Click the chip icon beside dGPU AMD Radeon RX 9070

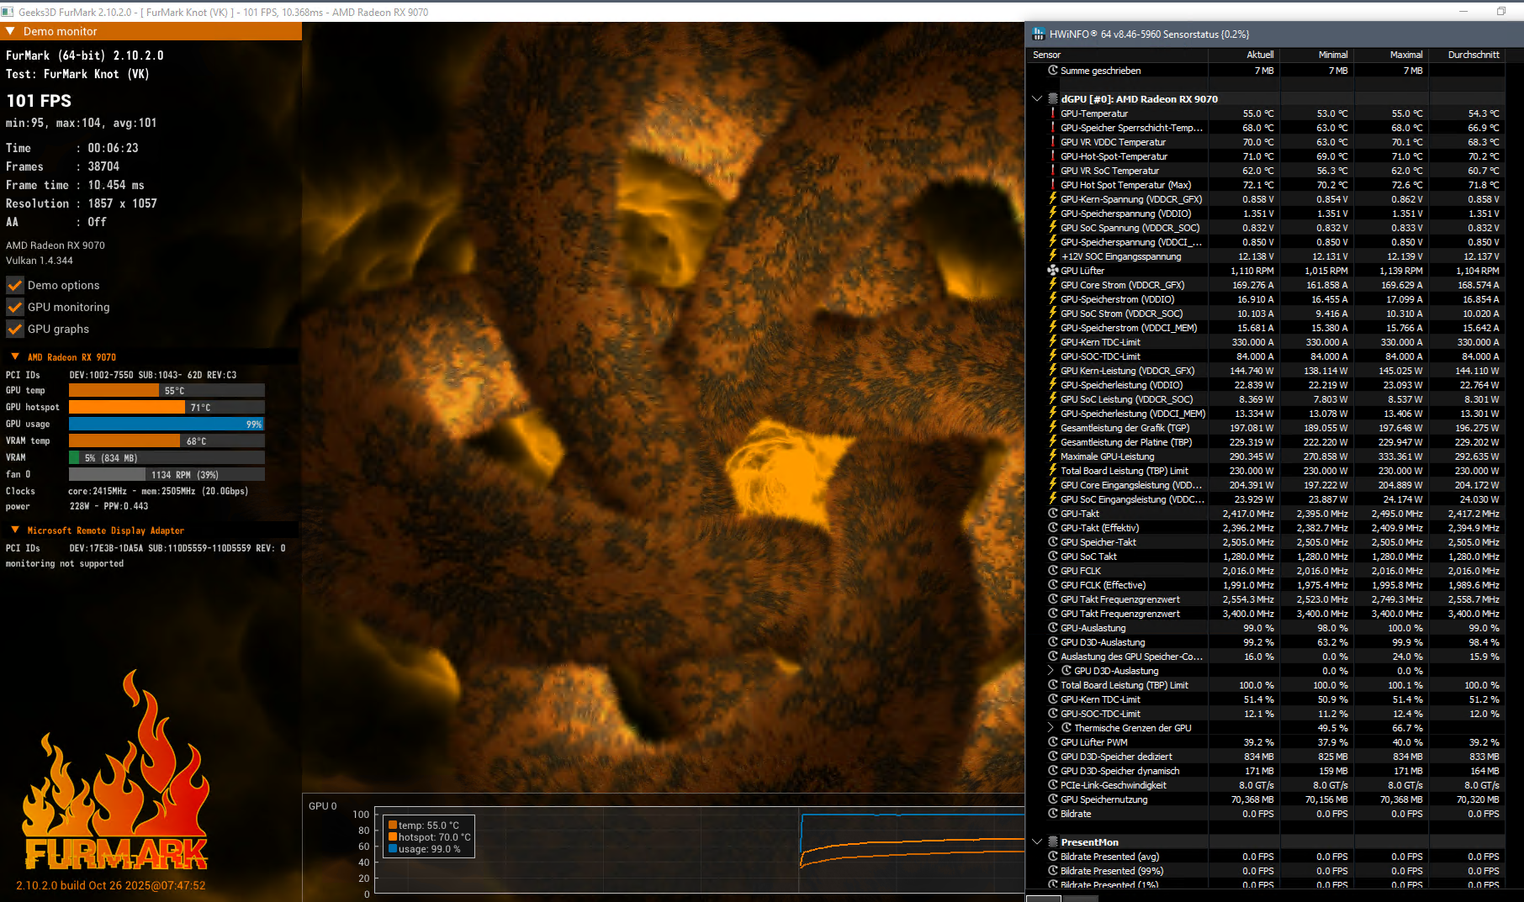point(1052,98)
